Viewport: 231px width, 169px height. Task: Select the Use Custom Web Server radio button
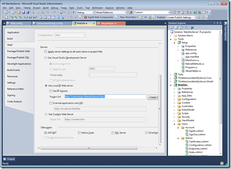point(46,114)
